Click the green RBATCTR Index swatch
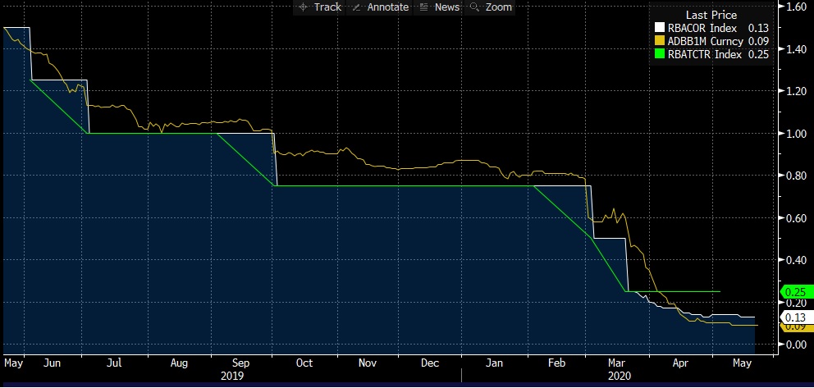Image resolution: width=814 pixels, height=388 pixels. (x=661, y=55)
